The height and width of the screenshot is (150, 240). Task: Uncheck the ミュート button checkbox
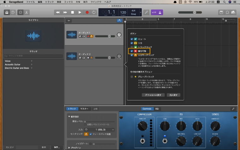click(x=132, y=39)
